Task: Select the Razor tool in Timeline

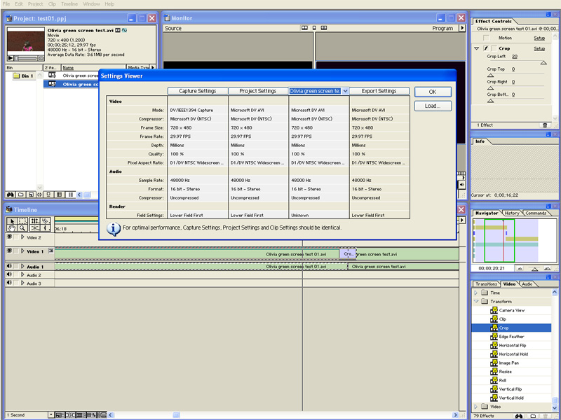Action: tap(46, 220)
